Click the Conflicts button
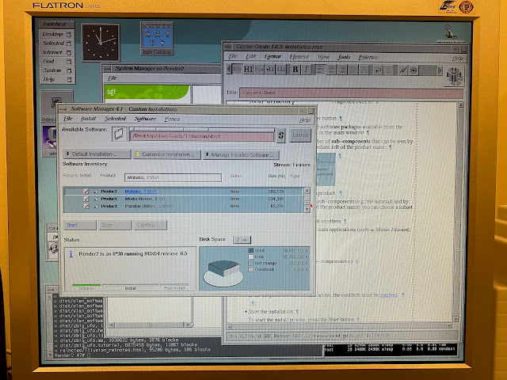507x380 pixels. pyautogui.click(x=150, y=225)
